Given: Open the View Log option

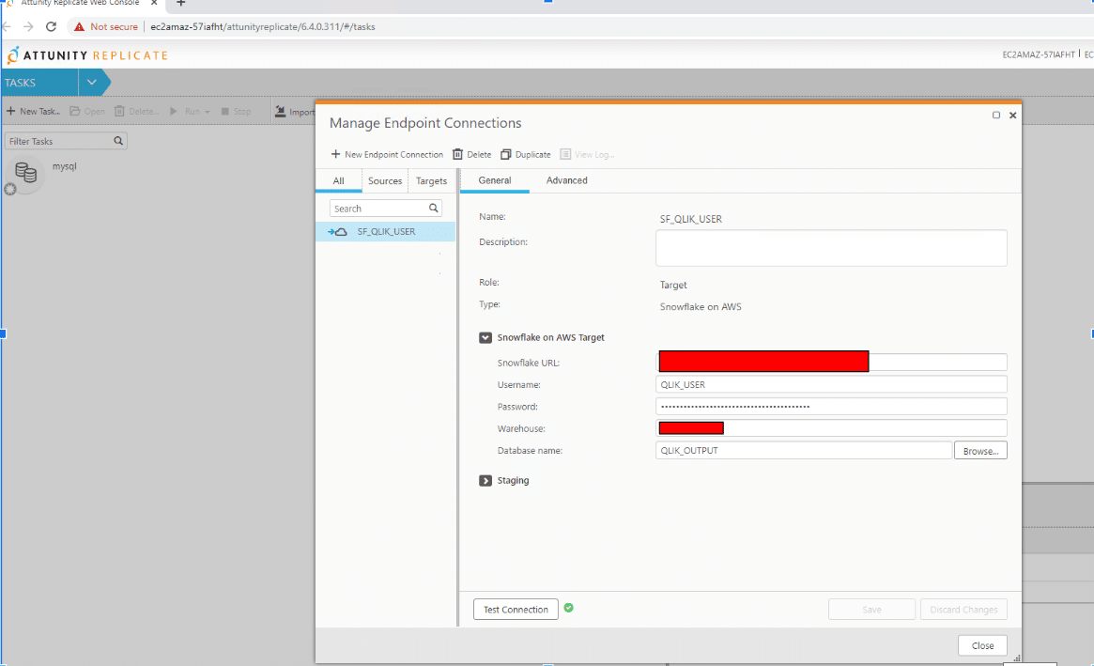Looking at the screenshot, I should [587, 154].
